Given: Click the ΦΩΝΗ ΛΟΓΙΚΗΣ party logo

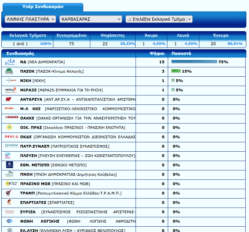Looking at the screenshot, I should point(10,221).
